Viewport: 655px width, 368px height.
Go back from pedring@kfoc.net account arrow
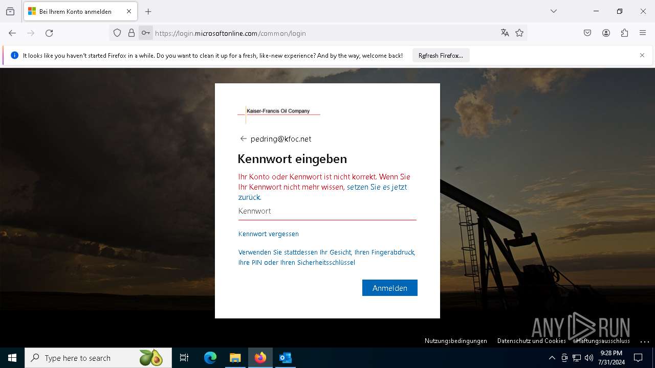click(x=244, y=139)
